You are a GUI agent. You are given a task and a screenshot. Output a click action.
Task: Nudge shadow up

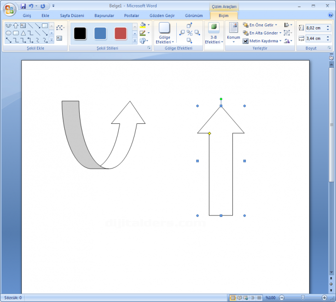(x=190, y=25)
